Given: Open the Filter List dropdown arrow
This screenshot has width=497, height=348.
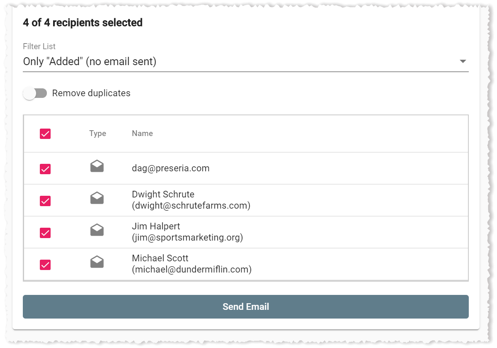Looking at the screenshot, I should (x=463, y=61).
